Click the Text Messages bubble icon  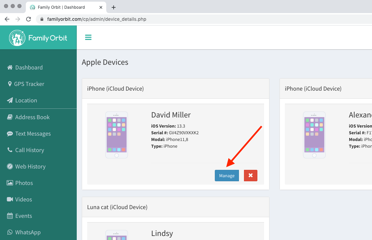tap(10, 134)
